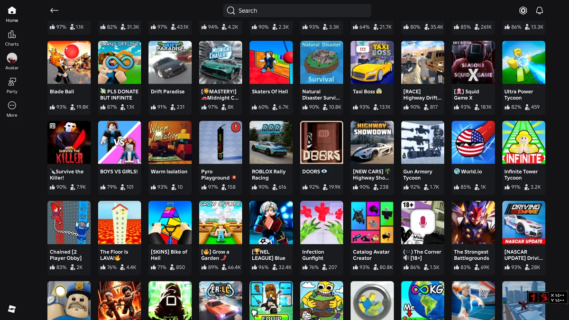This screenshot has width=569, height=320.
Task: Open the Party sidebar item
Action: pyautogui.click(x=12, y=85)
